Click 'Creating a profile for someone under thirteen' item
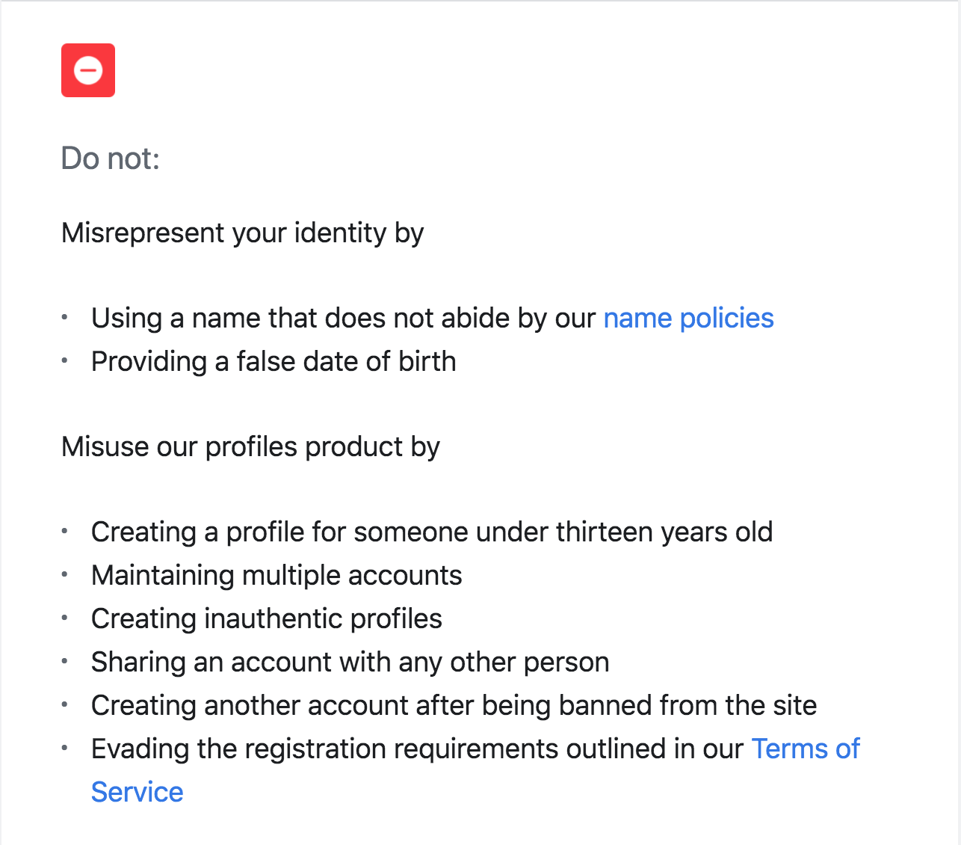961x845 pixels. tap(432, 532)
